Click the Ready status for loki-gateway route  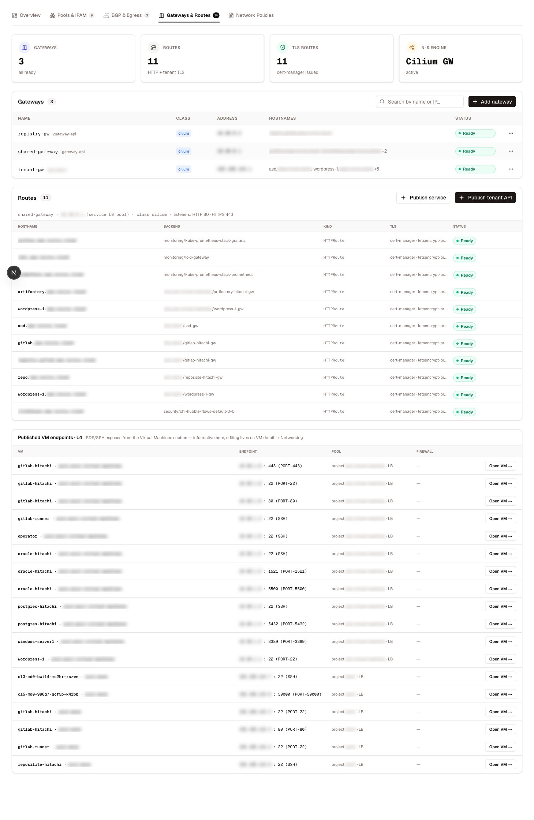[464, 258]
